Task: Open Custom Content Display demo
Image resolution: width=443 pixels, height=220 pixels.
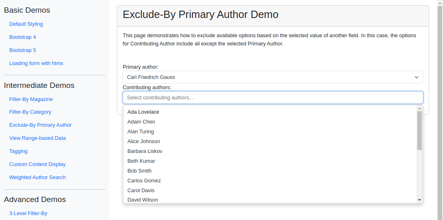Action: pos(37,164)
